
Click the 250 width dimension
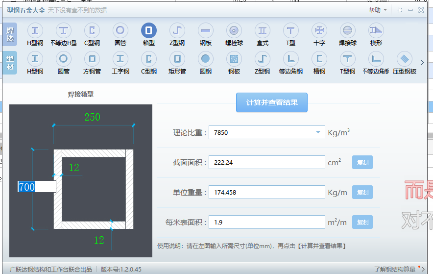(x=92, y=117)
